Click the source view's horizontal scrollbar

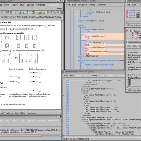click(102, 136)
